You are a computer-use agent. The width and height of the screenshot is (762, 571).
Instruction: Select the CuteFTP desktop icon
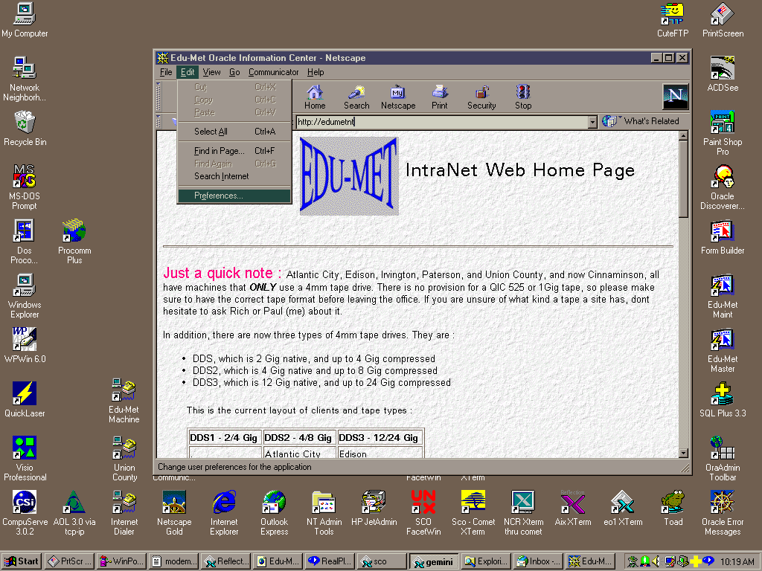[673, 20]
